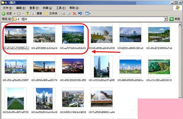Click file name t01cff19e58a107a005
The height and width of the screenshot is (119, 183).
(102, 80)
